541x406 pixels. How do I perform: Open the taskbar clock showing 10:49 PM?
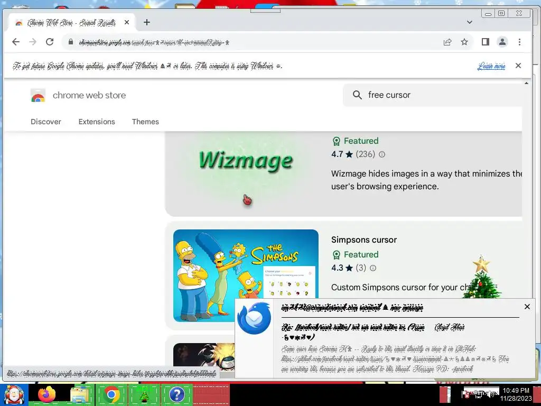point(516,394)
